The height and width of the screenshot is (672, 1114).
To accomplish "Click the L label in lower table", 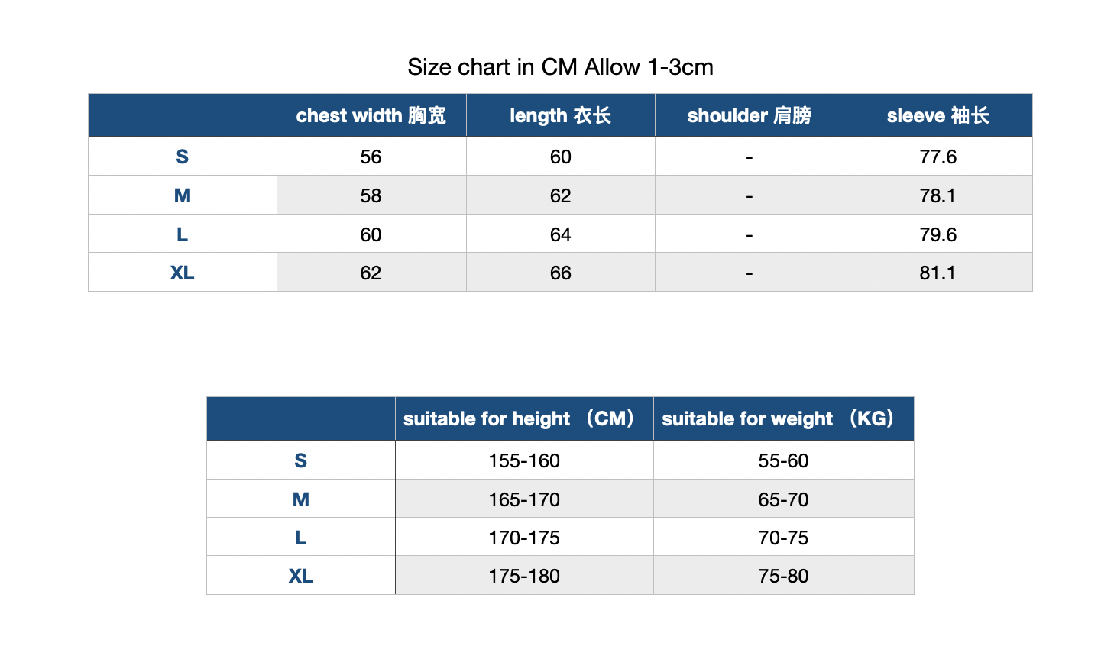I will tap(300, 538).
